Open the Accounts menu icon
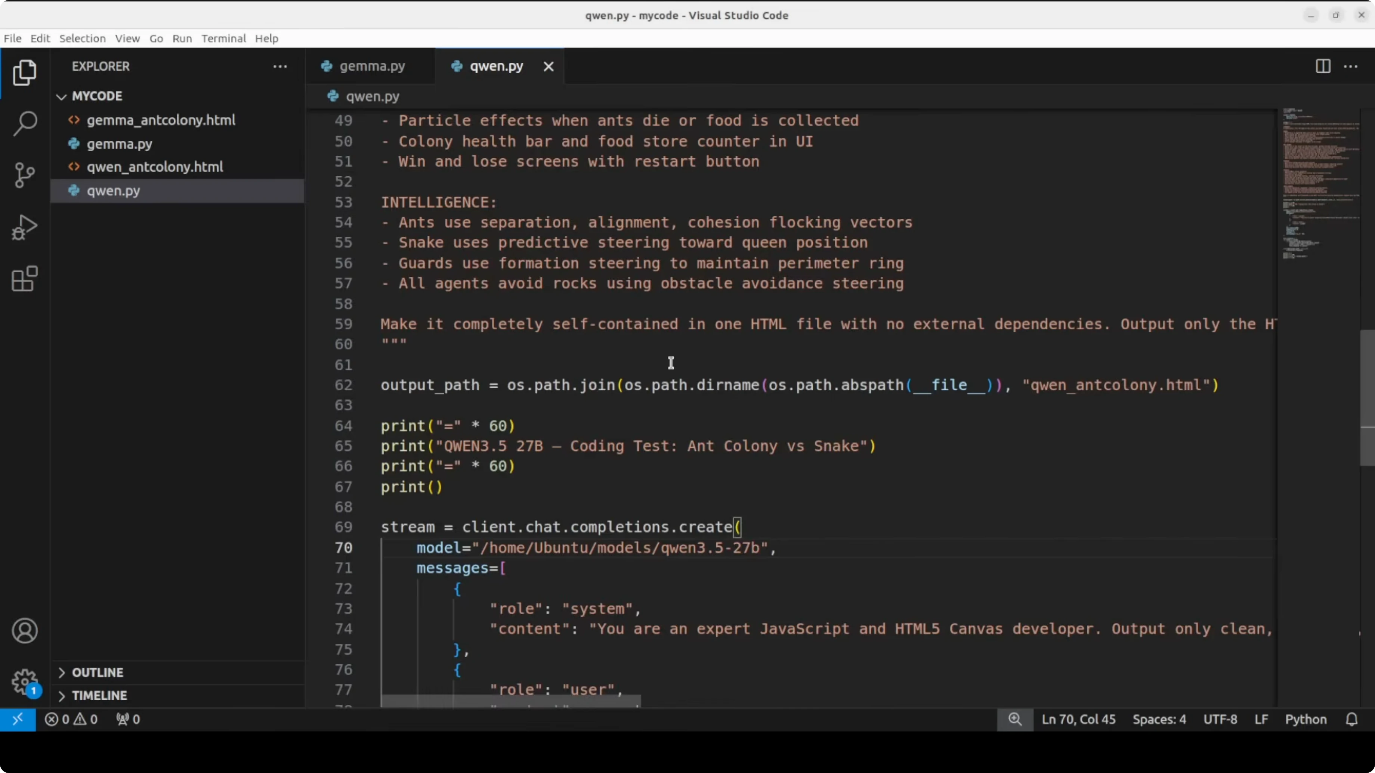Screen dimensions: 1375x773 coord(25,631)
